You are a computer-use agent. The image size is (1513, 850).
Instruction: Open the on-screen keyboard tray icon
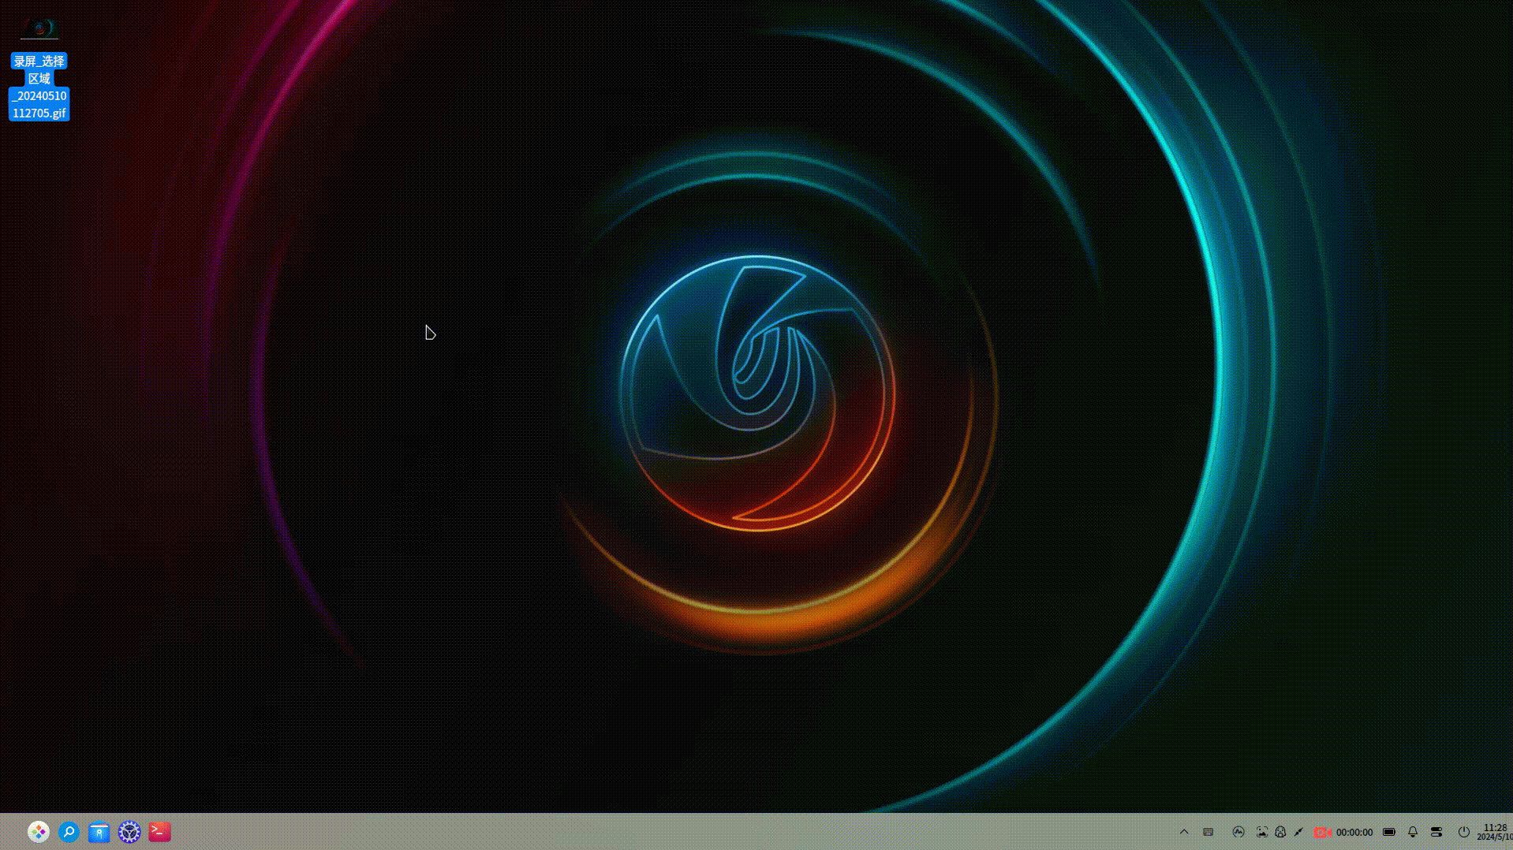click(1208, 832)
